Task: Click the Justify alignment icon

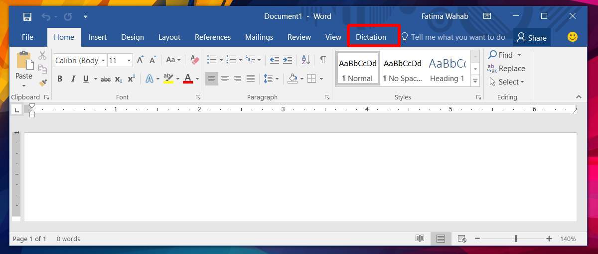Action: click(251, 79)
